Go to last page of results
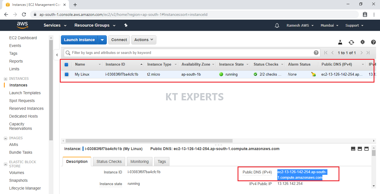This screenshot has width=380, height=194. coord(368,53)
